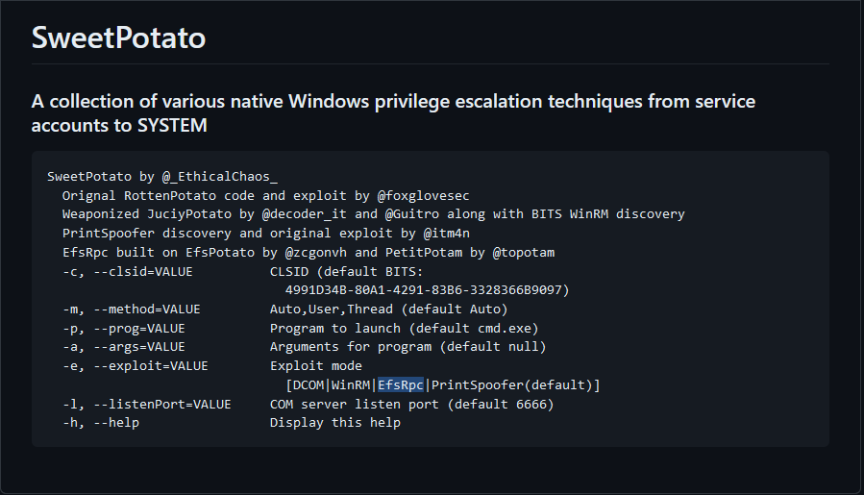Click the --exploit=VALUE option text
The image size is (864, 495).
[151, 366]
